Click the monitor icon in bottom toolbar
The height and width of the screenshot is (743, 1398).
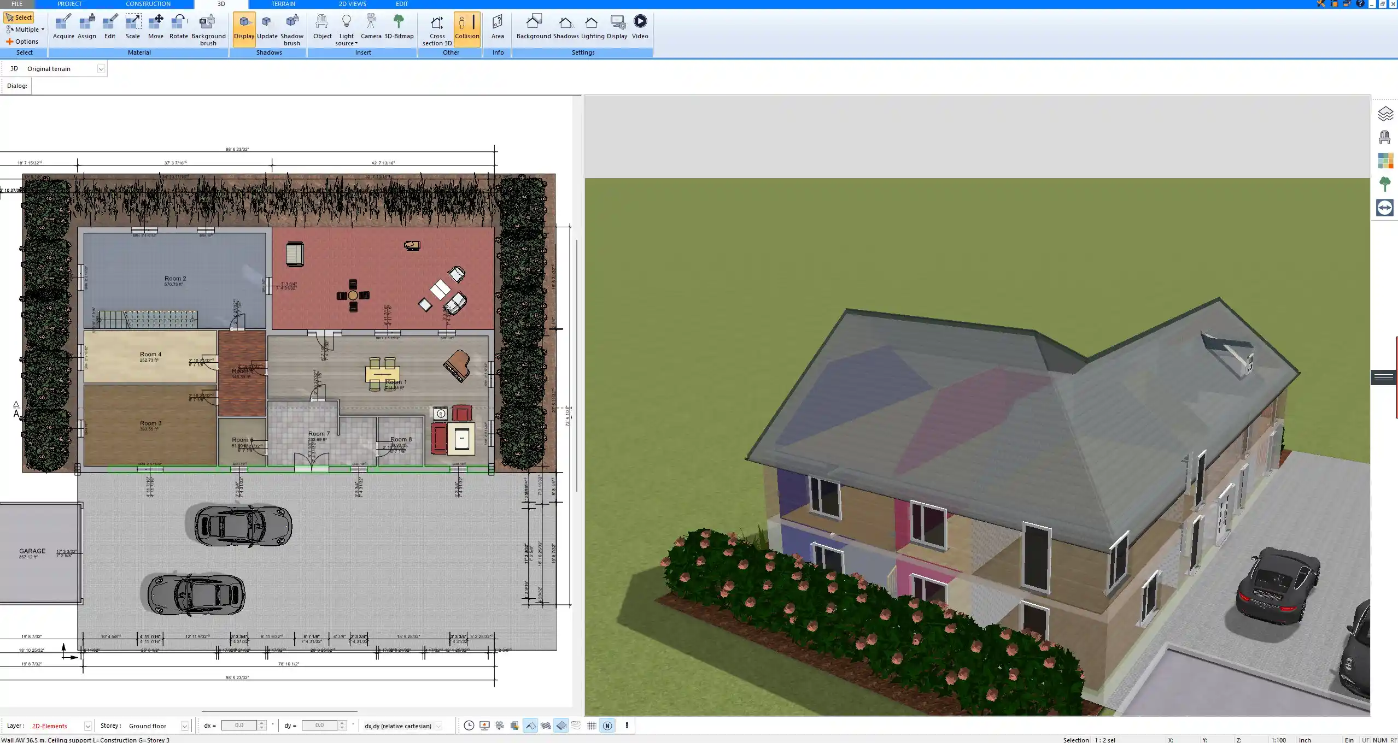tap(484, 726)
